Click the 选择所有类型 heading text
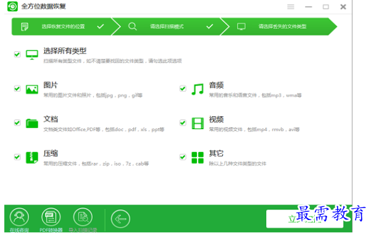This screenshot has height=233, width=371. pos(65,51)
